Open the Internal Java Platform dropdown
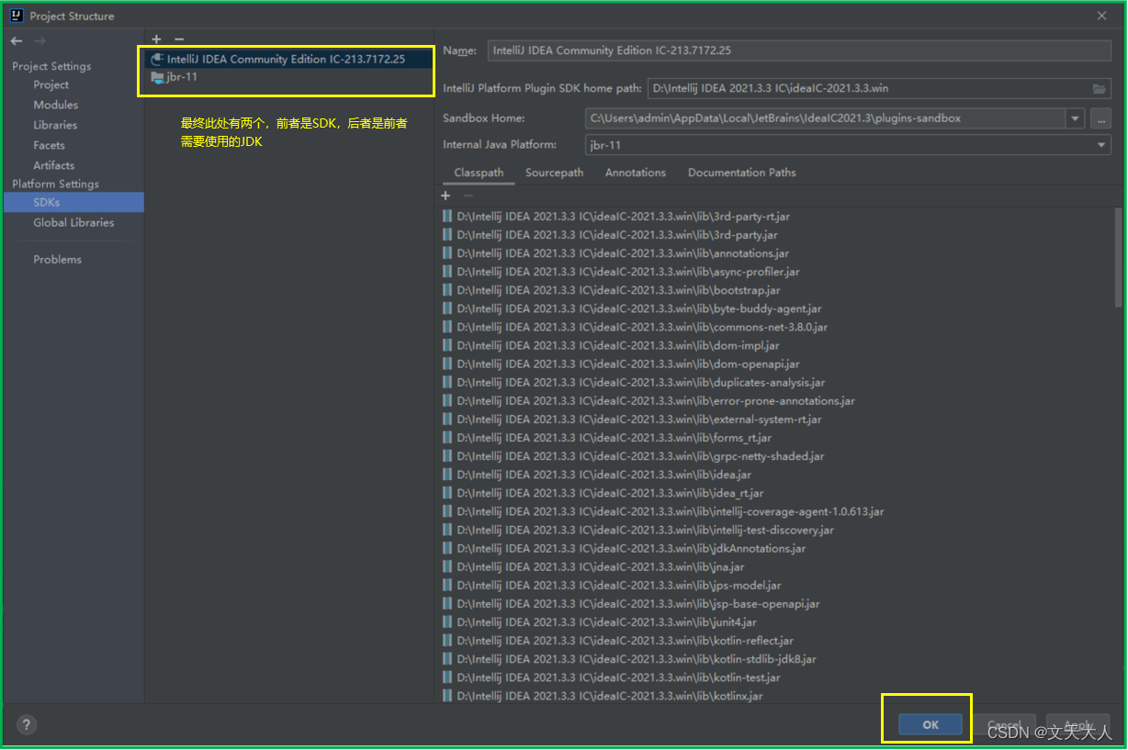 (x=1100, y=144)
